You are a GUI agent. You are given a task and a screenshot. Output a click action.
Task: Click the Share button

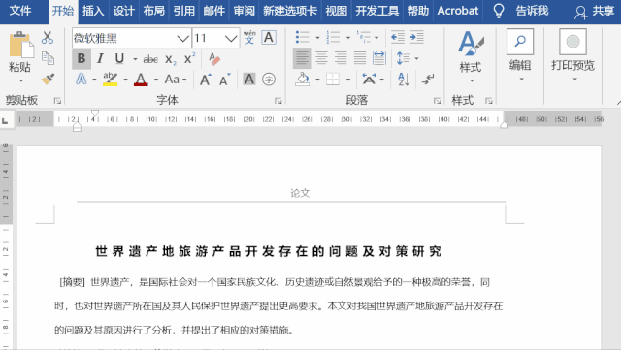595,11
